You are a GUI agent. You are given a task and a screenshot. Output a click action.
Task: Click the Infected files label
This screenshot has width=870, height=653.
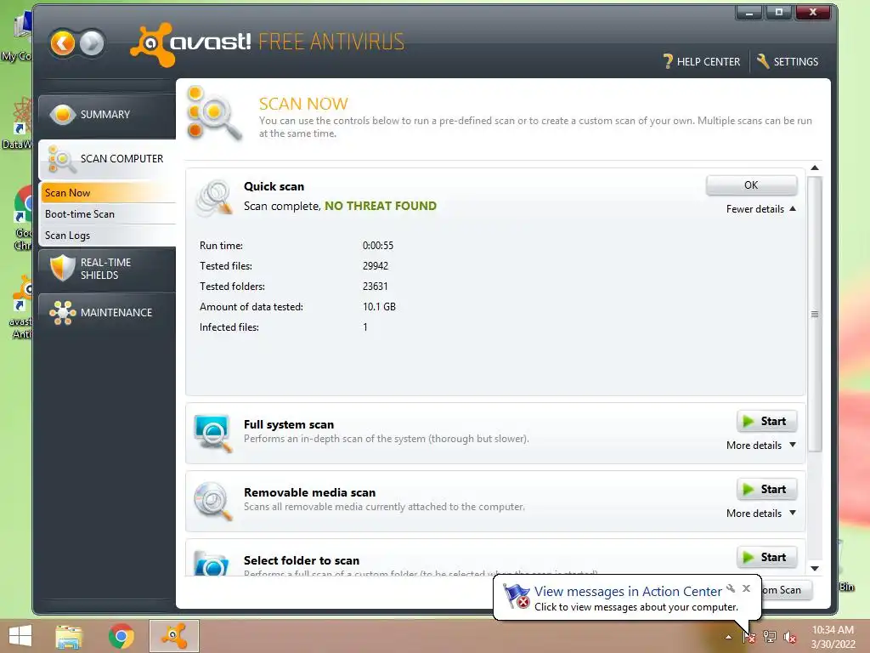click(x=229, y=327)
